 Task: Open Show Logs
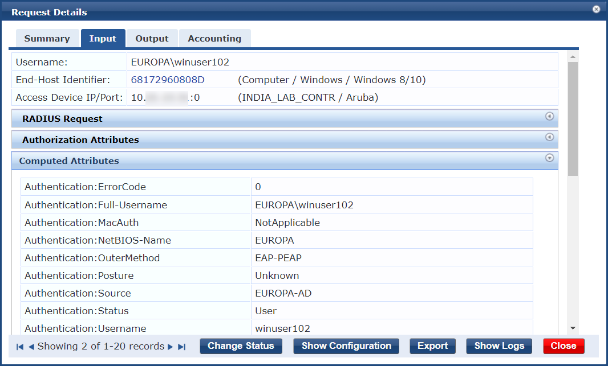click(499, 346)
